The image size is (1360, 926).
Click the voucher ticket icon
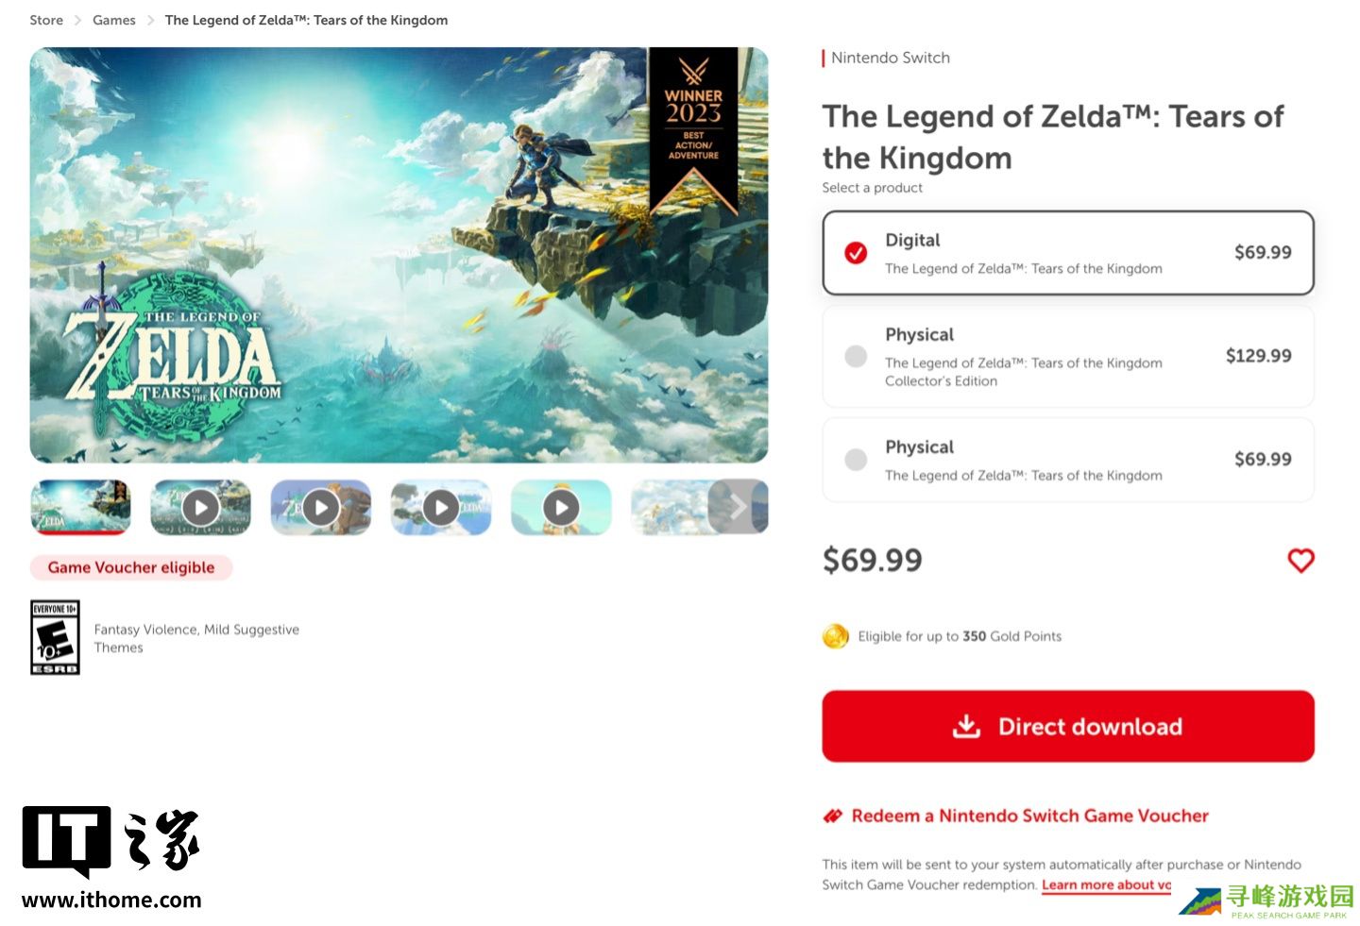click(833, 816)
